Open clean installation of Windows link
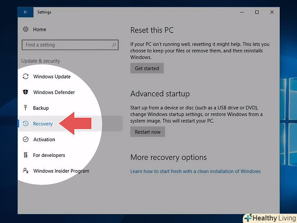Viewport: 297px width, 223px height. [x=195, y=171]
